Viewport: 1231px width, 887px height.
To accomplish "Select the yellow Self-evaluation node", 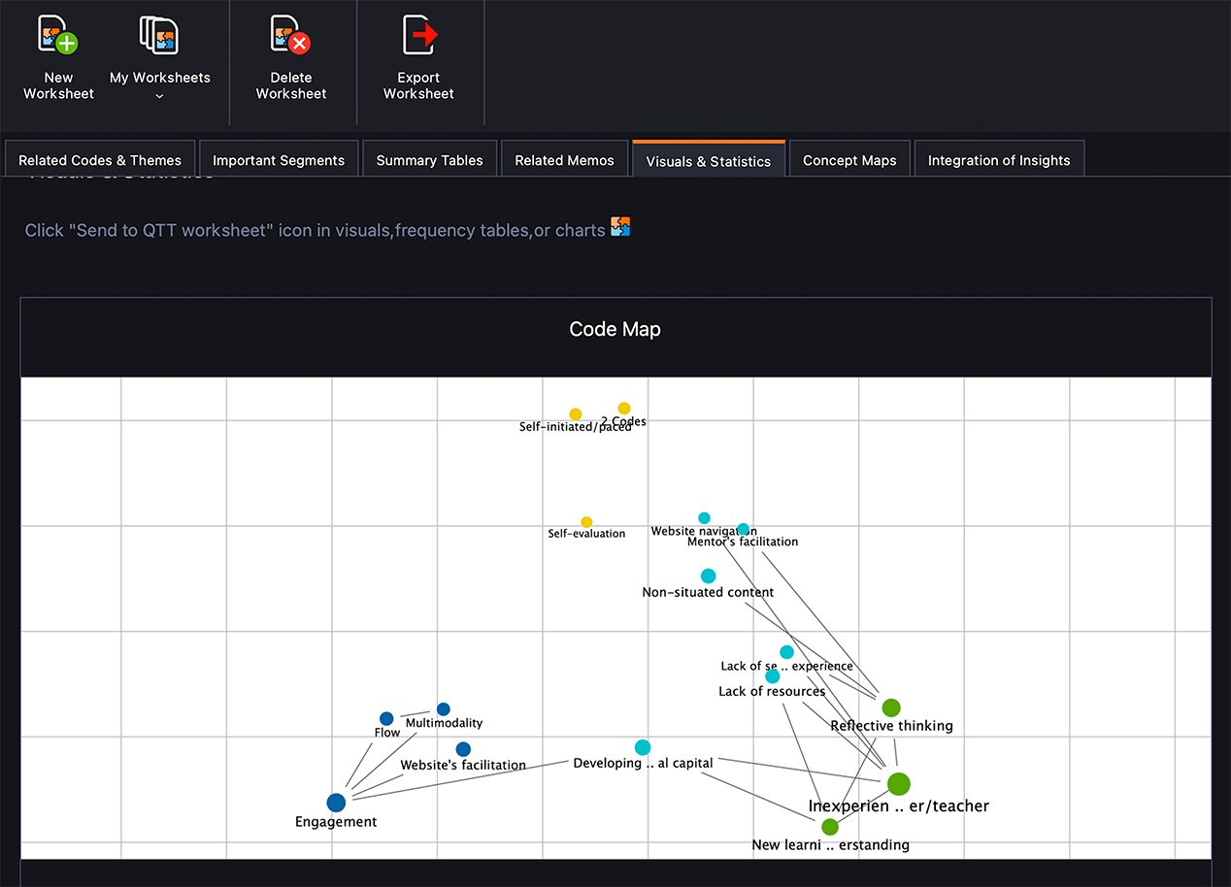I will tap(586, 522).
